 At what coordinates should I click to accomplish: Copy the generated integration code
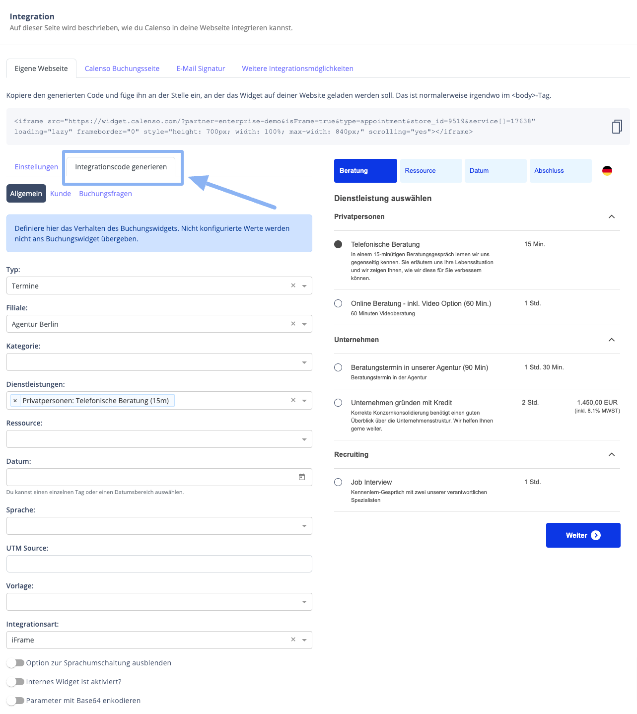point(617,127)
